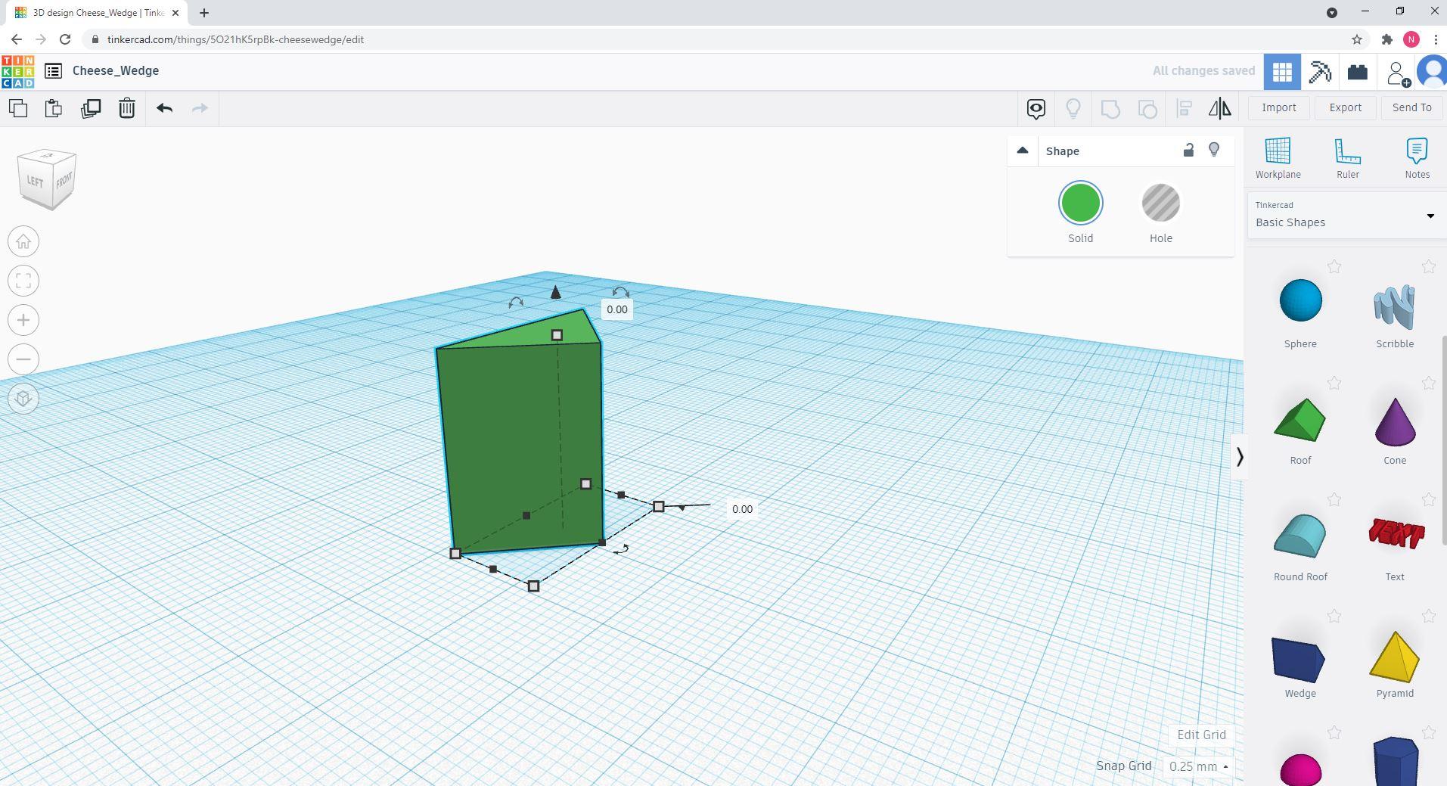Click the Group shapes icon

[x=1110, y=108]
